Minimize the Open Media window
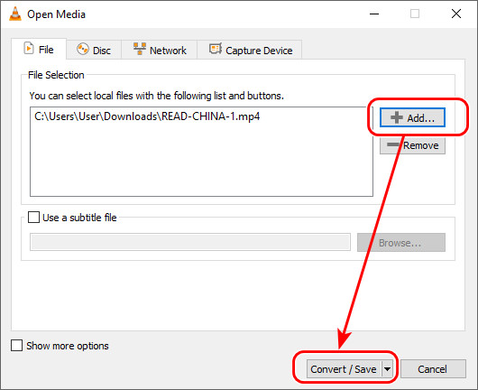Screen dimensions: 478x390 pos(374,14)
